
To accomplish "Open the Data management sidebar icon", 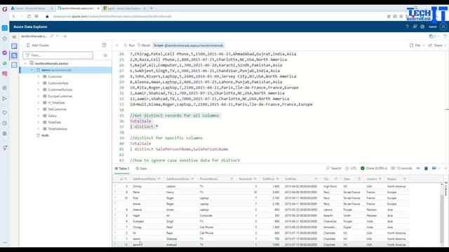I will tap(14, 46).
